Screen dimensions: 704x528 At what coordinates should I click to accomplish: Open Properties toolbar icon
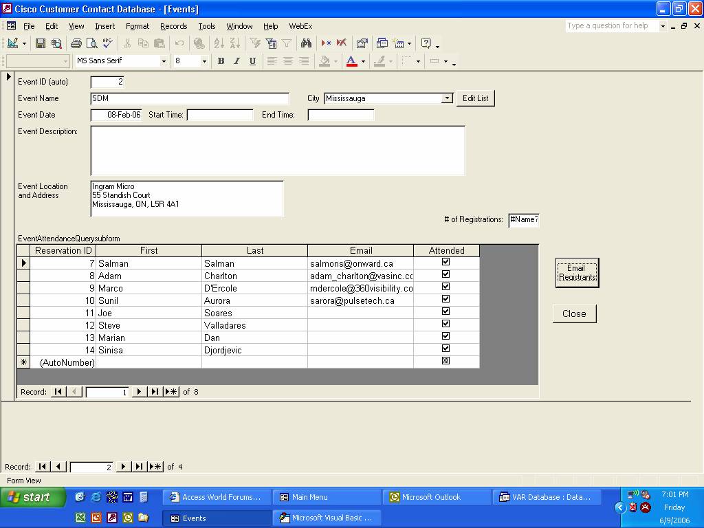coord(362,43)
